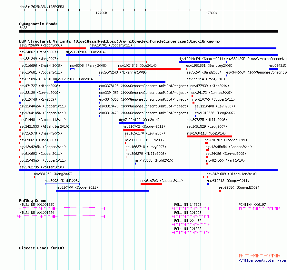The height and width of the screenshot is (270, 287).
Task: Select the FGL1|NM_004467 gene model
Action: coord(191,225)
